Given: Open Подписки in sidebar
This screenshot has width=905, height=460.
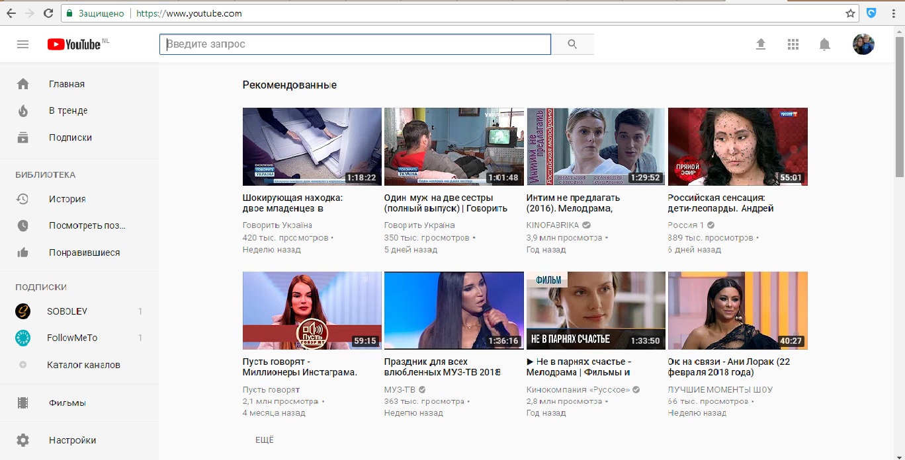Looking at the screenshot, I should (x=69, y=138).
